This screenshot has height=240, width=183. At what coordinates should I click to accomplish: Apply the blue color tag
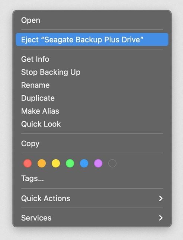(84, 163)
